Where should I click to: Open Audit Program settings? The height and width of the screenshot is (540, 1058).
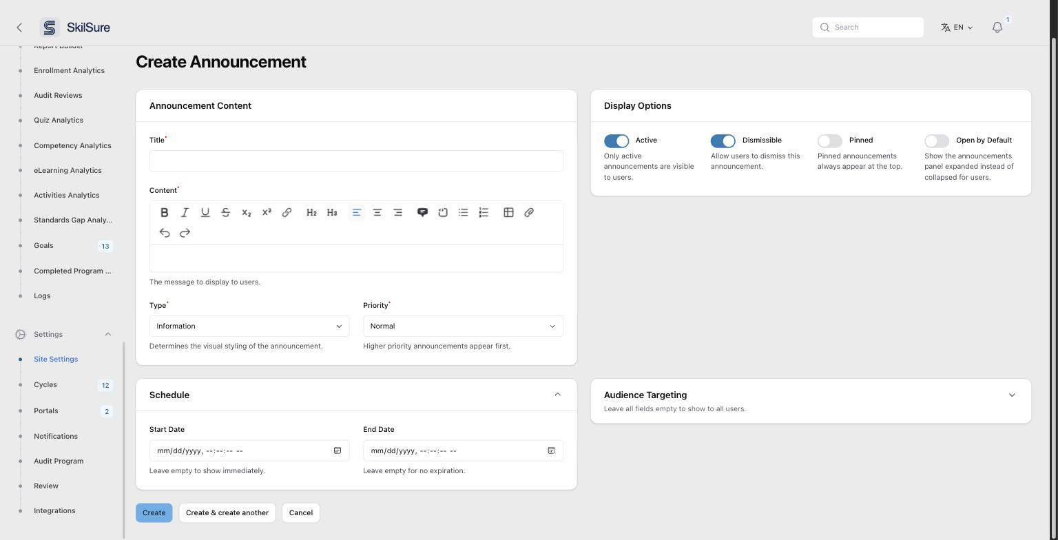pyautogui.click(x=59, y=461)
